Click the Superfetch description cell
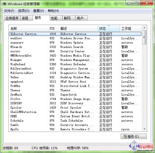This screenshot has width=155, height=153. (69, 95)
